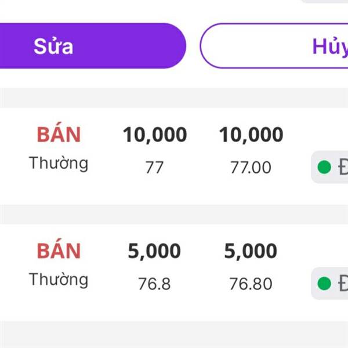Click the second 5,000 matched quantity

(251, 251)
